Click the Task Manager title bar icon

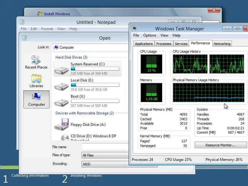coord(135,29)
